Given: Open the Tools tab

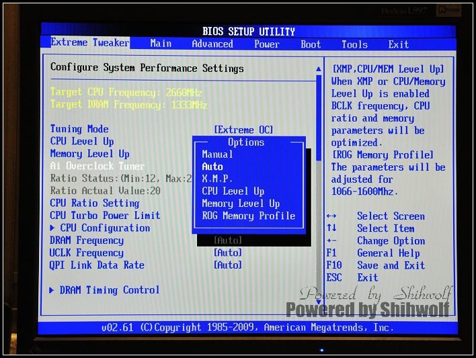Looking at the screenshot, I should point(354,44).
